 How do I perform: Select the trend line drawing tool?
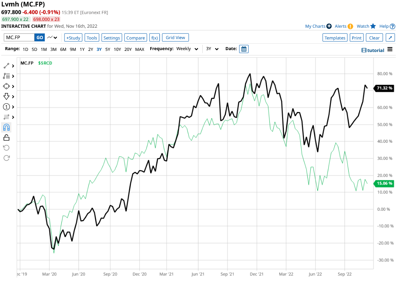[x=6, y=66]
